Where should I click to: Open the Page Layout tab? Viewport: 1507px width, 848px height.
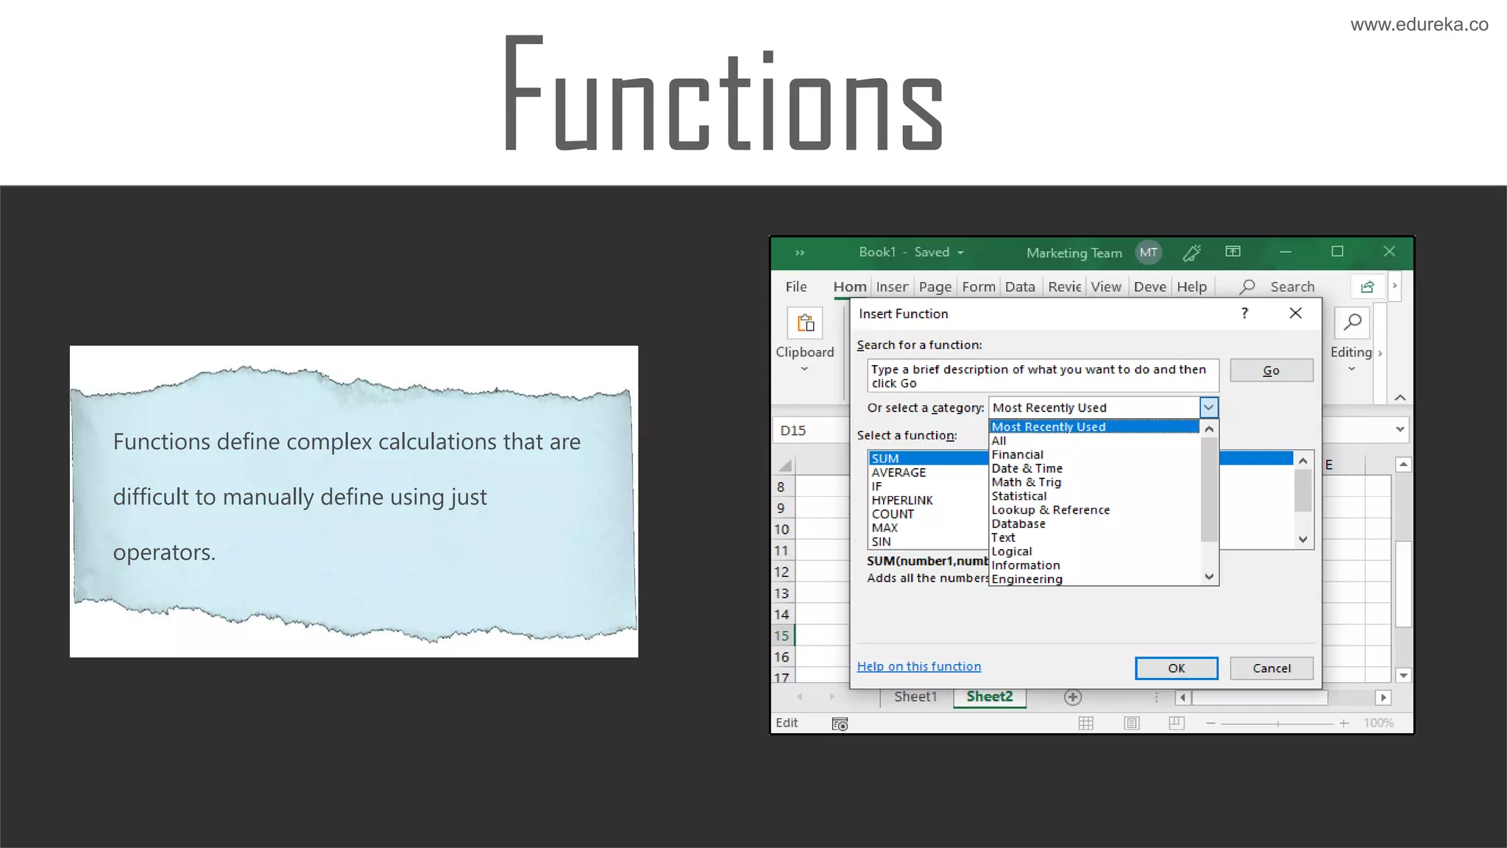click(x=935, y=286)
